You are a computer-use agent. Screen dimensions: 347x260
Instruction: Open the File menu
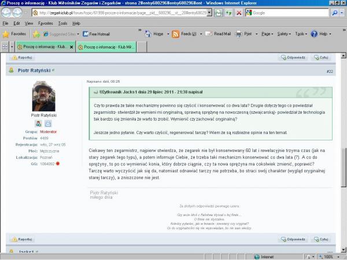click(5, 23)
